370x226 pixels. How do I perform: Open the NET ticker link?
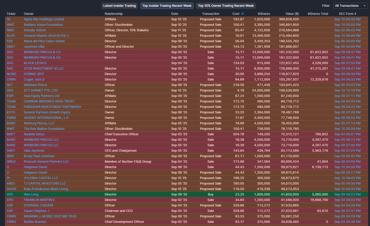(10, 85)
